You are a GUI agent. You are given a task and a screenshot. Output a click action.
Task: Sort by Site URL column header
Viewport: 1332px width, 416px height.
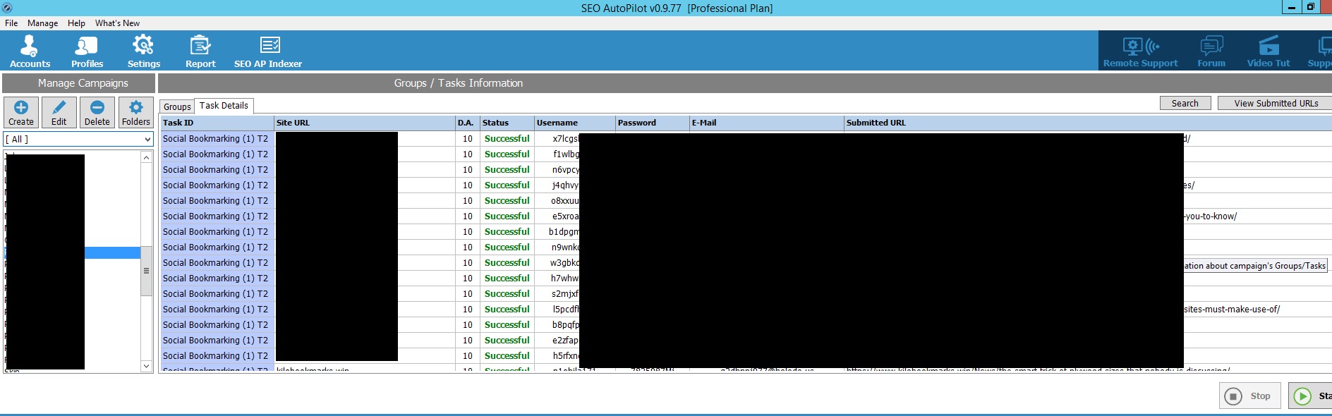(x=364, y=123)
